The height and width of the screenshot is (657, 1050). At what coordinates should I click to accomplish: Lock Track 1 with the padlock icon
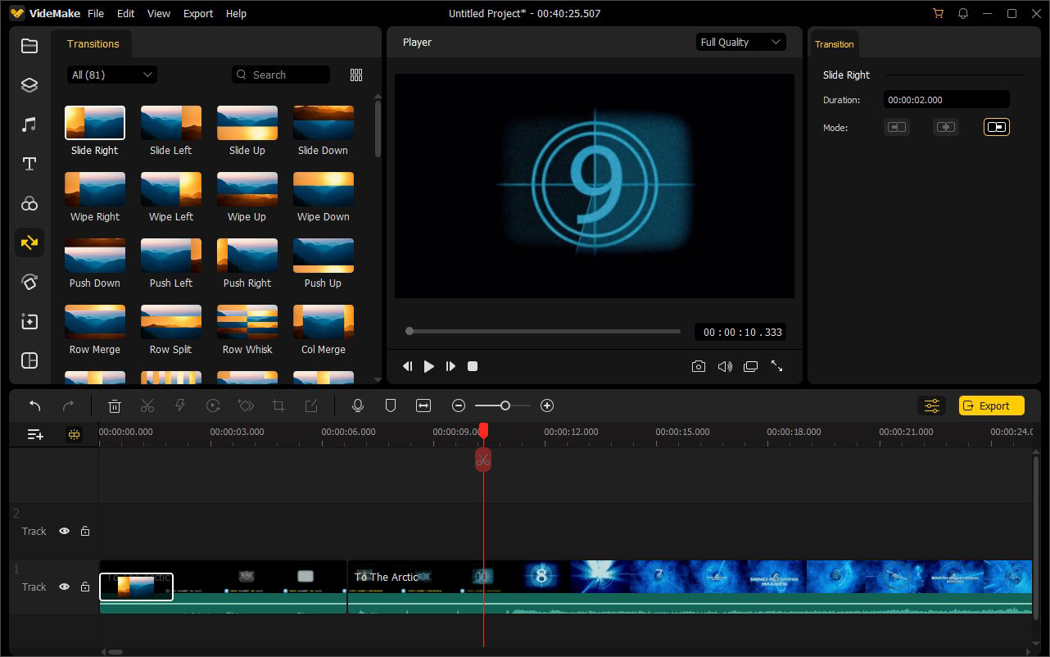[x=85, y=587]
